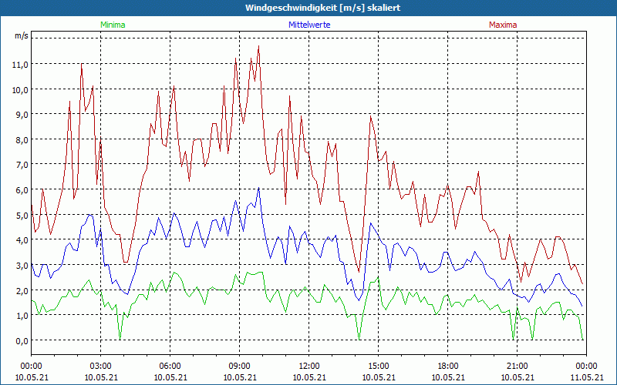Image resolution: width=617 pixels, height=385 pixels.
Task: Click the '2,0' y-axis value
Action: 22,291
